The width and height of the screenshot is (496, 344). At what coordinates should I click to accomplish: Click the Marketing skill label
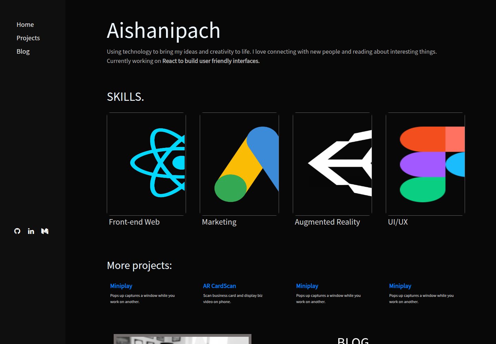219,222
